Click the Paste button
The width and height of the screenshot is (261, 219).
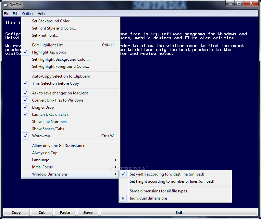coord(65,213)
